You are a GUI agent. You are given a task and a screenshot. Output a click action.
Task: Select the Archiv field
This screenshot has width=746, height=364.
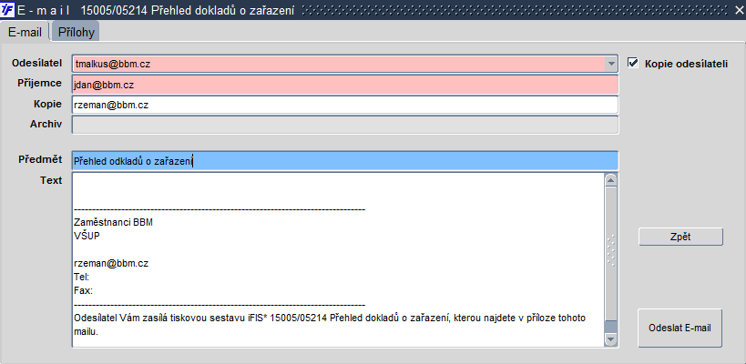click(345, 125)
